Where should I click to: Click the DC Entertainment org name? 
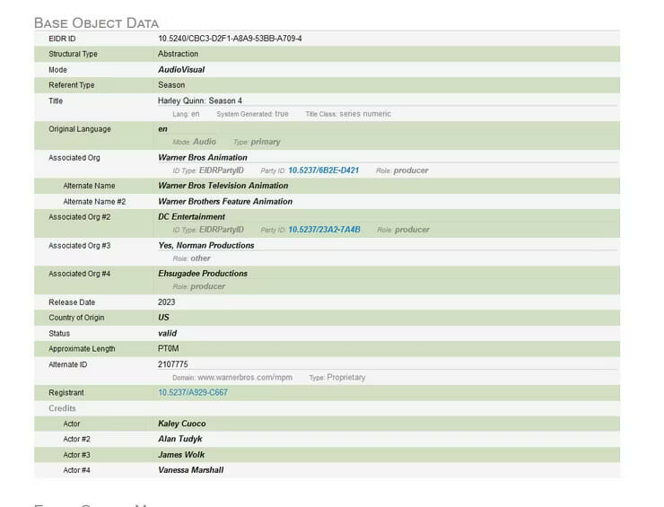(x=191, y=217)
